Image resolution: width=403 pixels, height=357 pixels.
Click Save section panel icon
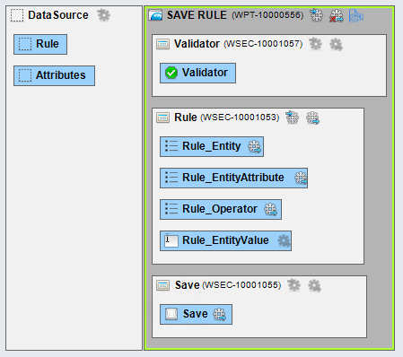(162, 285)
